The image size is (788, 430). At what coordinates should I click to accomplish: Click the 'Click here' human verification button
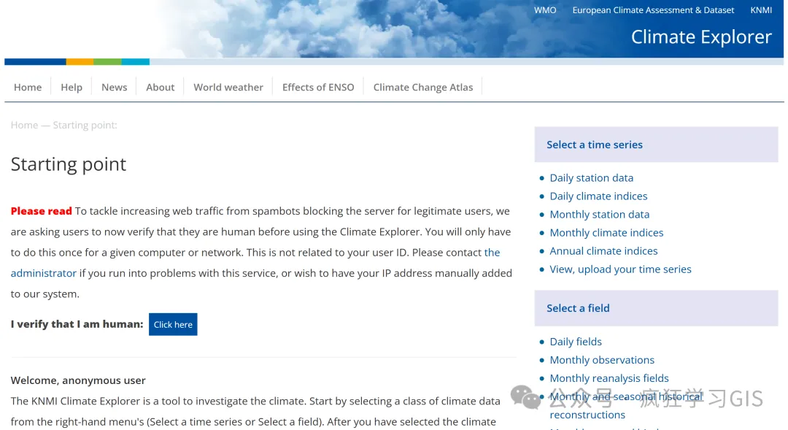click(173, 325)
